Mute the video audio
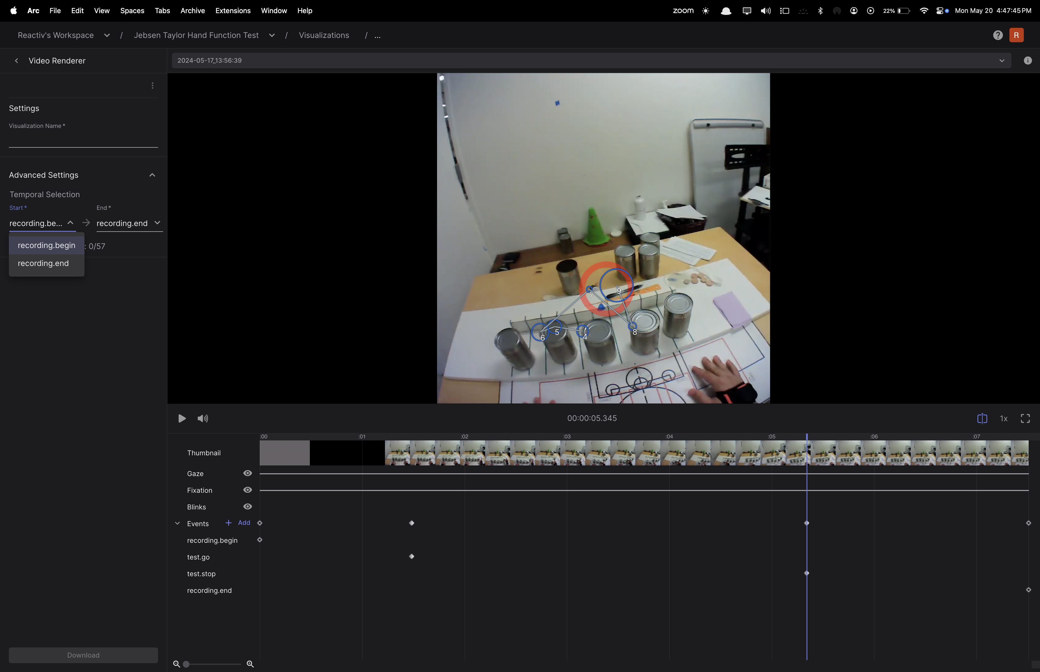The image size is (1040, 672). coord(203,418)
